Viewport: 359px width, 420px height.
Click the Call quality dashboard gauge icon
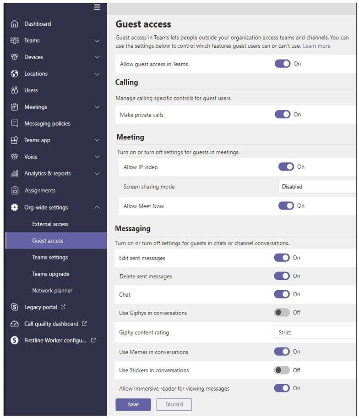[x=15, y=324]
